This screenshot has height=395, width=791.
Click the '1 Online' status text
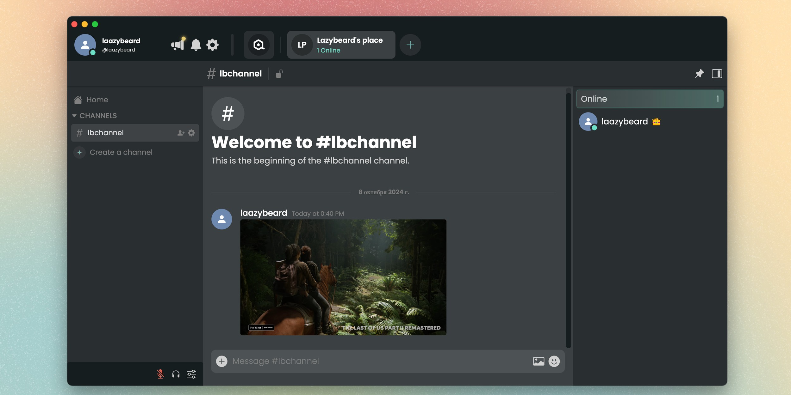click(328, 51)
